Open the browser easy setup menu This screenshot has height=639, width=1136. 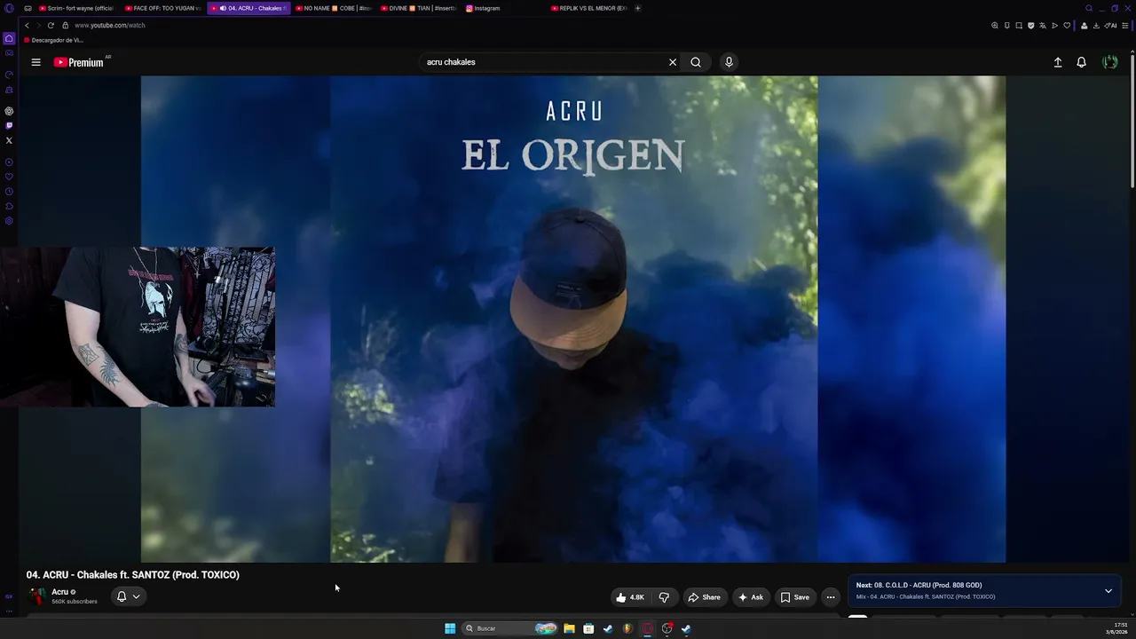[x=1125, y=25]
